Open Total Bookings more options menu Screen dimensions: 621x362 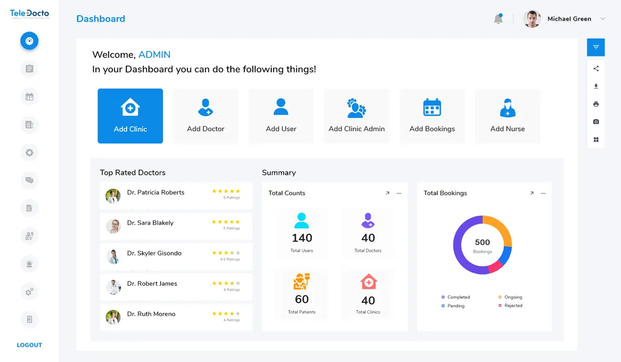tap(543, 193)
